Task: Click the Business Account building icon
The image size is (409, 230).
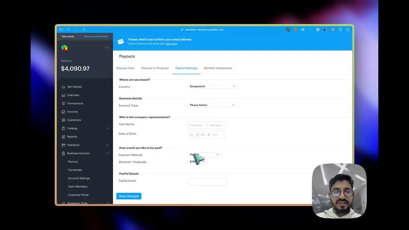Action: click(x=63, y=153)
